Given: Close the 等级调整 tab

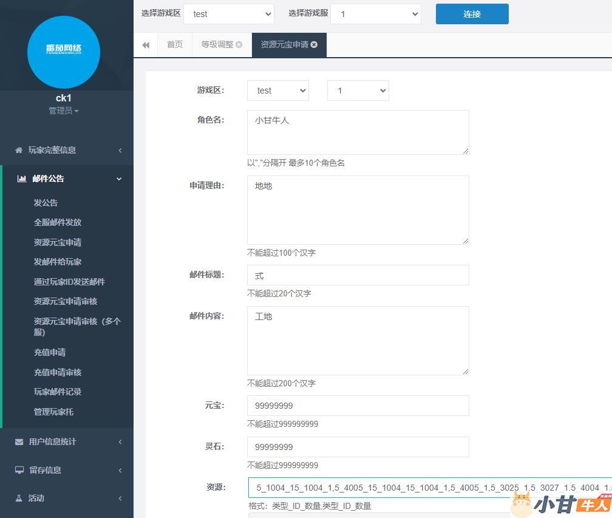Looking at the screenshot, I should click(x=239, y=45).
